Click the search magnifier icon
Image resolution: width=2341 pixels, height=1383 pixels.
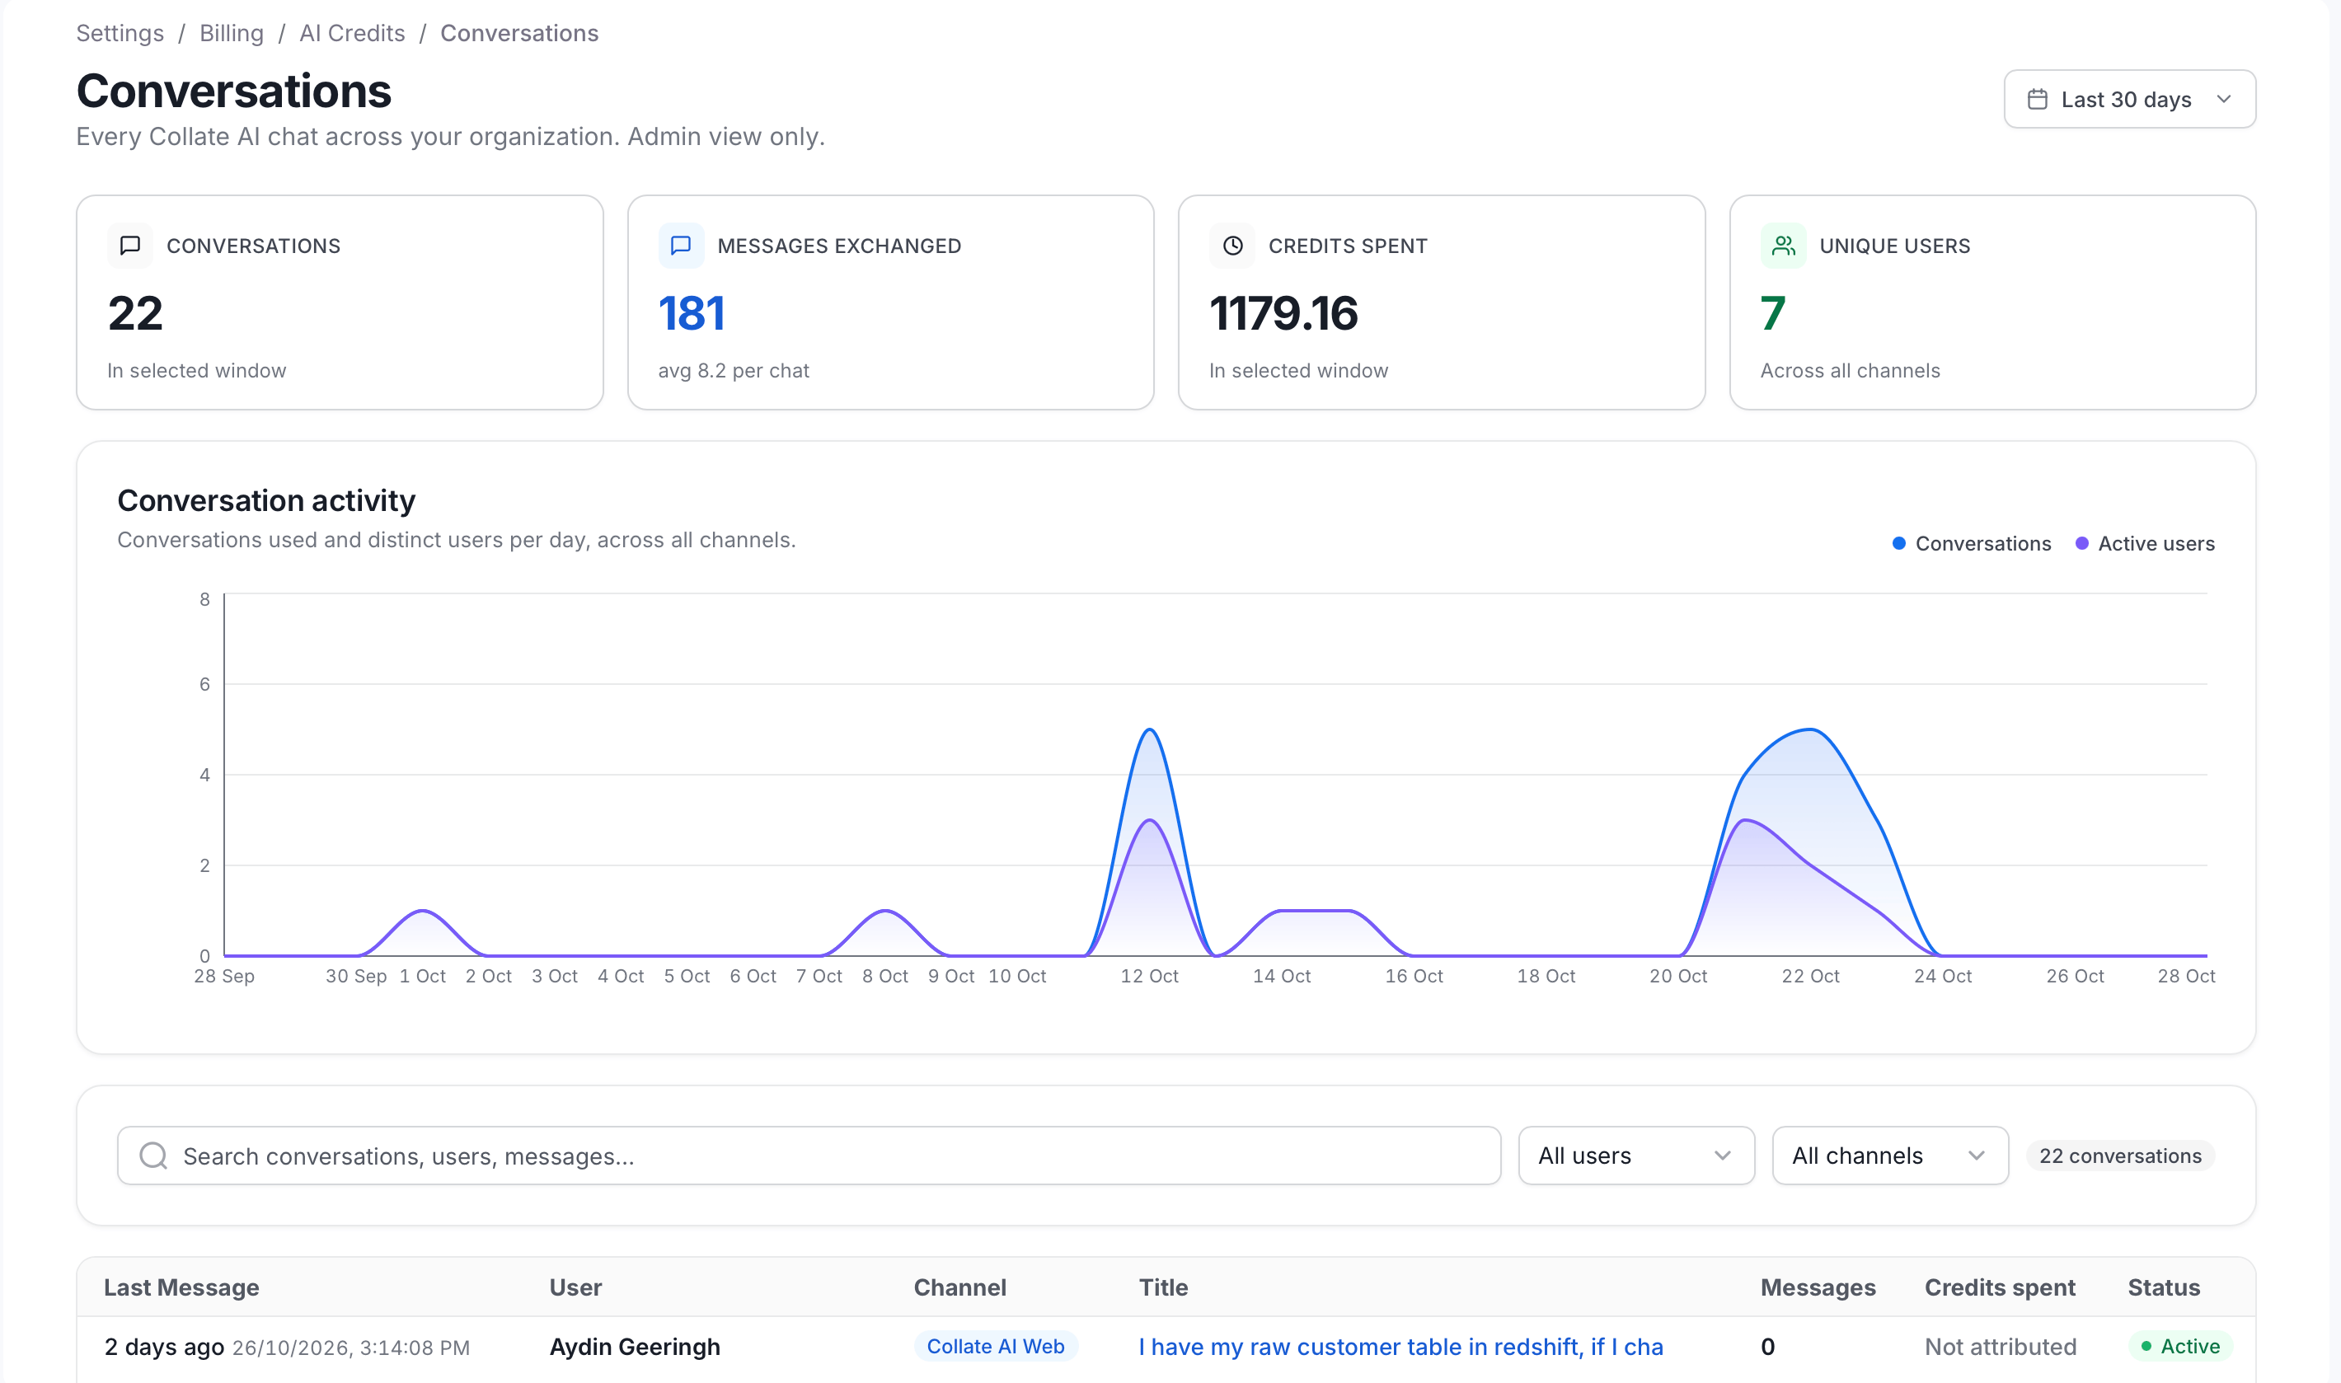(x=152, y=1156)
